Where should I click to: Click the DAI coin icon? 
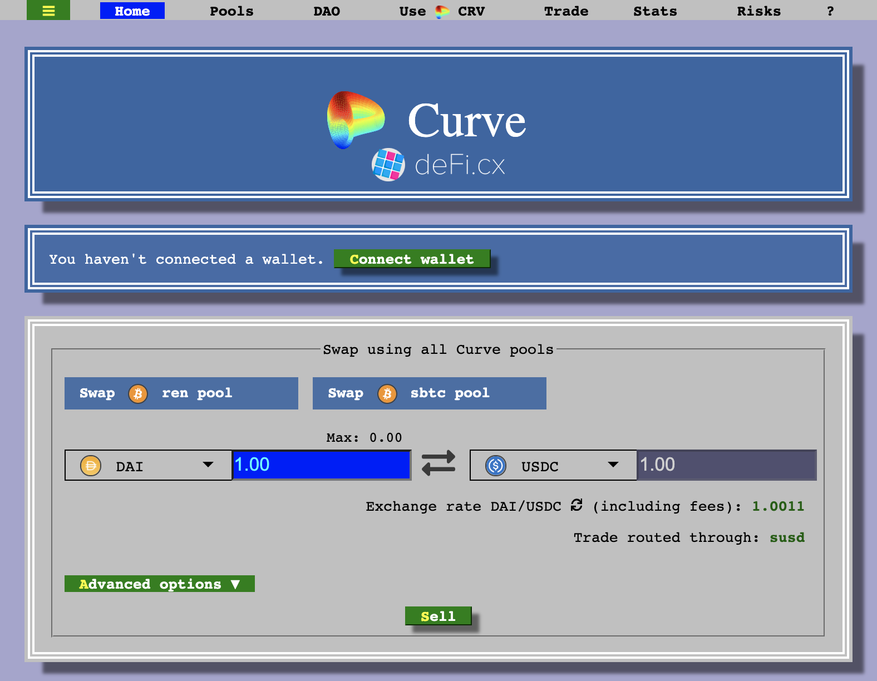pos(91,466)
